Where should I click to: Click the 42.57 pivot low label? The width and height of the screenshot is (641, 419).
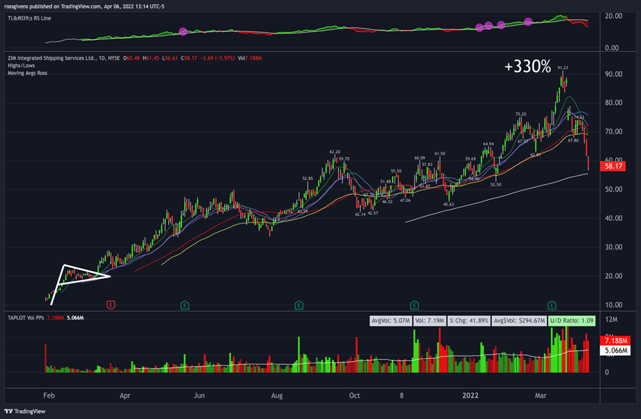click(373, 213)
